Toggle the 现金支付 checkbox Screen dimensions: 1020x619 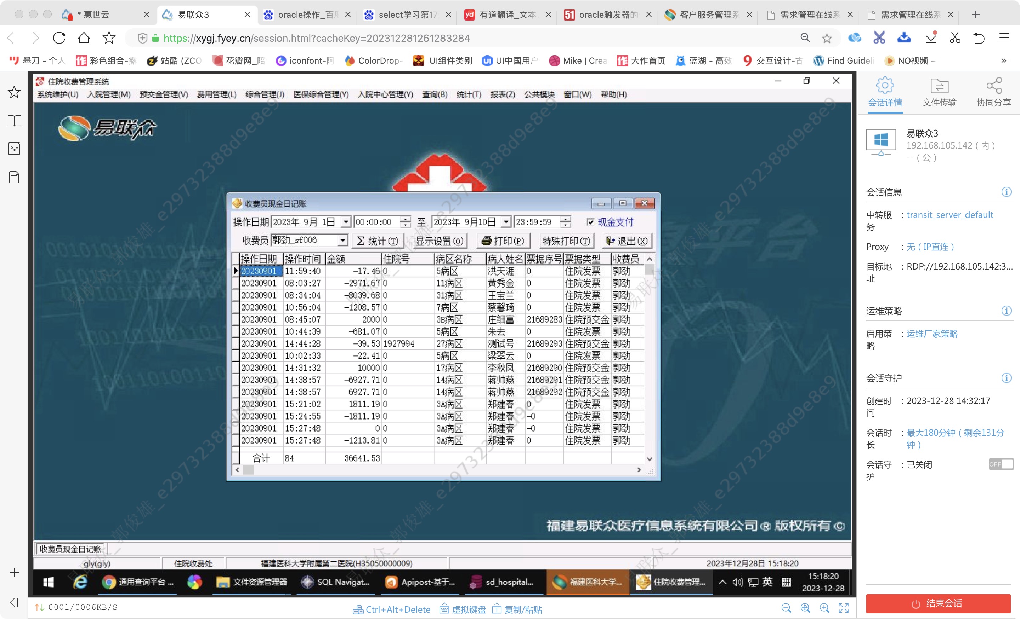[590, 222]
